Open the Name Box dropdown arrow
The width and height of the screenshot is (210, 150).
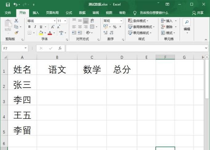coord(26,48)
